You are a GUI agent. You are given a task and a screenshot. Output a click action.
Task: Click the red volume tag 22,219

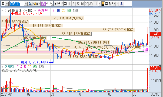155,68
